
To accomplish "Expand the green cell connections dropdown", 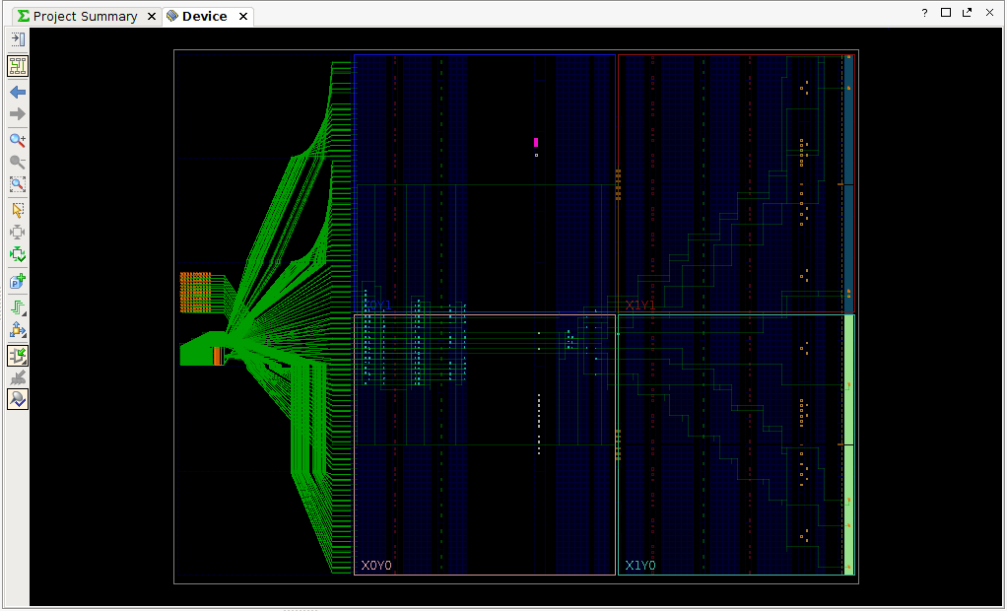I will [18, 307].
